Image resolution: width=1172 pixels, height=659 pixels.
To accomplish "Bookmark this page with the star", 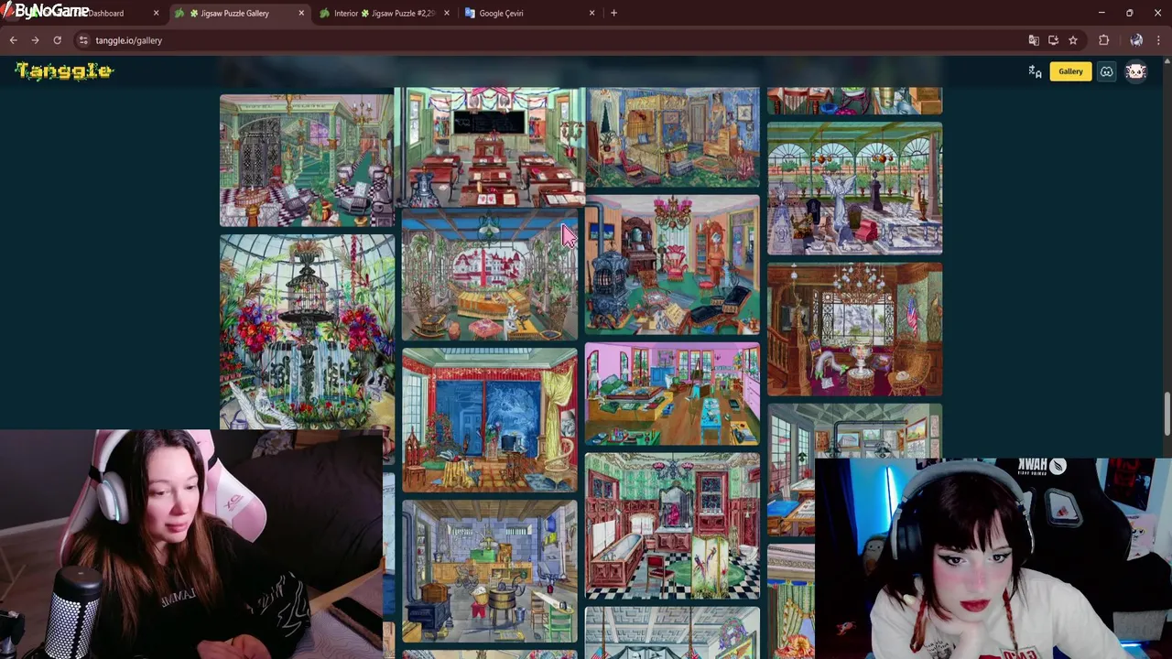I will (x=1073, y=40).
